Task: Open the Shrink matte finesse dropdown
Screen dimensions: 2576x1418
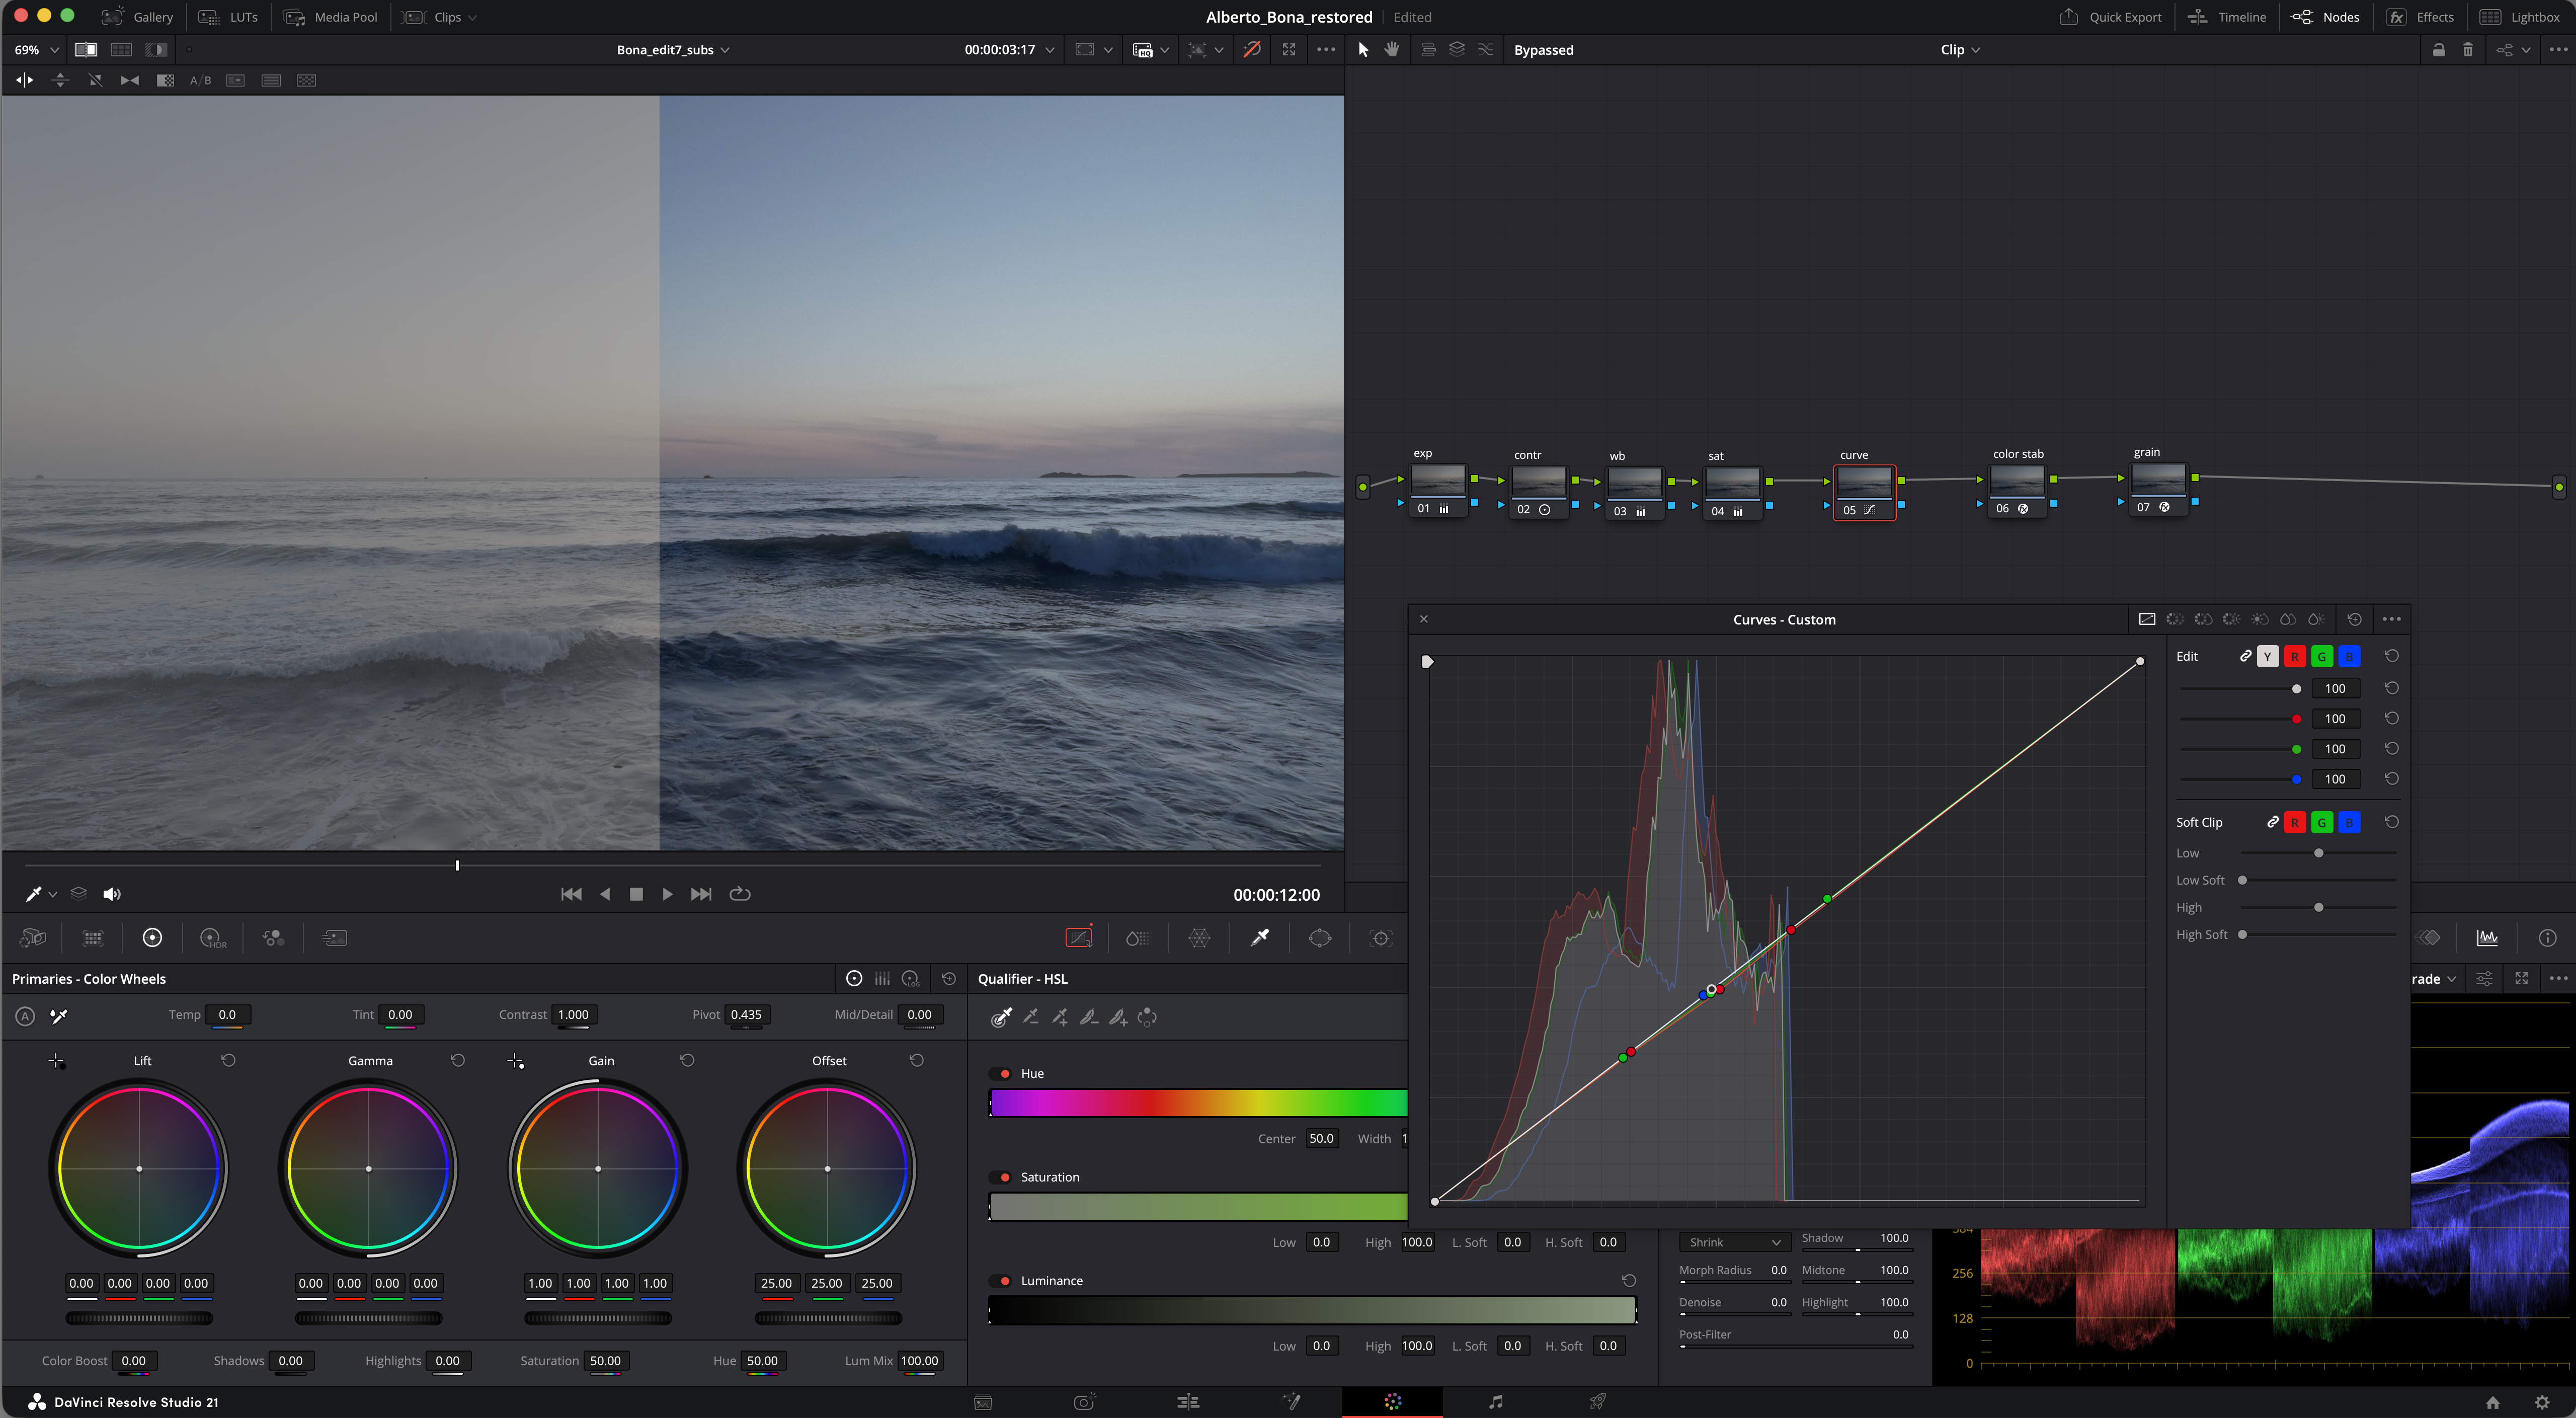Action: [x=1734, y=1243]
